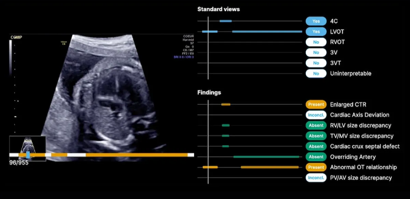Viewport: 410px width, 199px height.
Task: Click Absent badge for RV/LV size discrepancy
Action: click(x=316, y=126)
